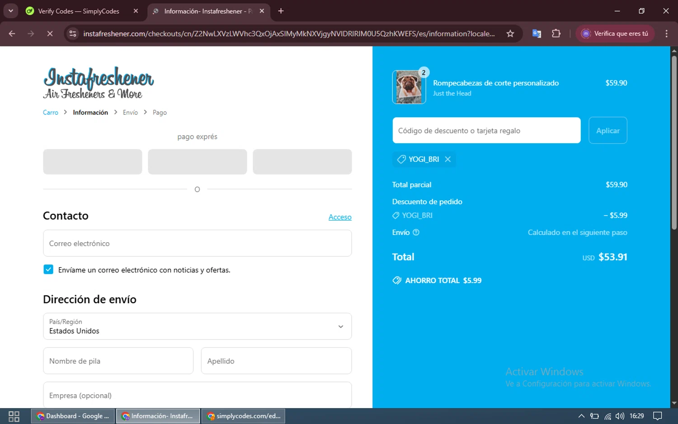Close the Información- Instafreshener tab

[x=262, y=11]
